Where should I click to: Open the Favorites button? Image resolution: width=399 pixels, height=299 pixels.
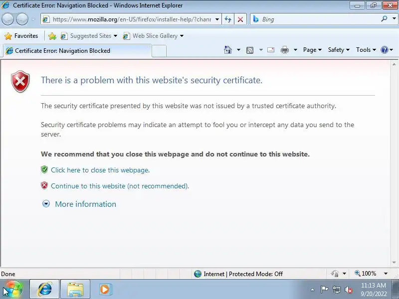(21, 36)
